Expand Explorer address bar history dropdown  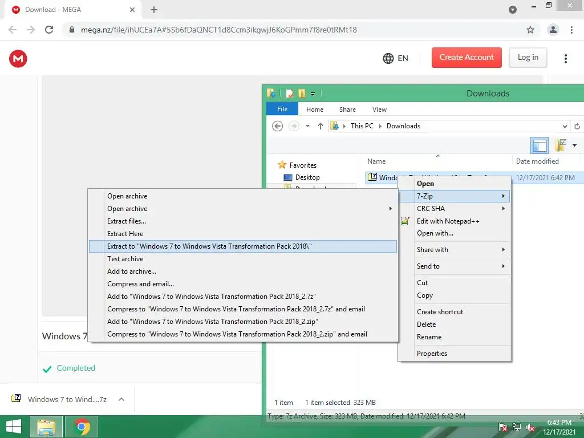[x=565, y=126]
